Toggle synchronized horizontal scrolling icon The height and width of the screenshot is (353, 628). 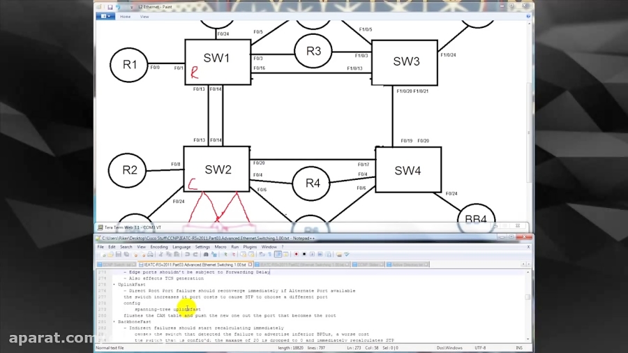point(251,255)
